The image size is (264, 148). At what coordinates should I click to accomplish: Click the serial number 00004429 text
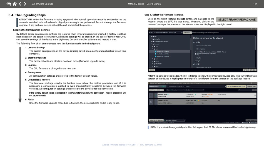191,97
